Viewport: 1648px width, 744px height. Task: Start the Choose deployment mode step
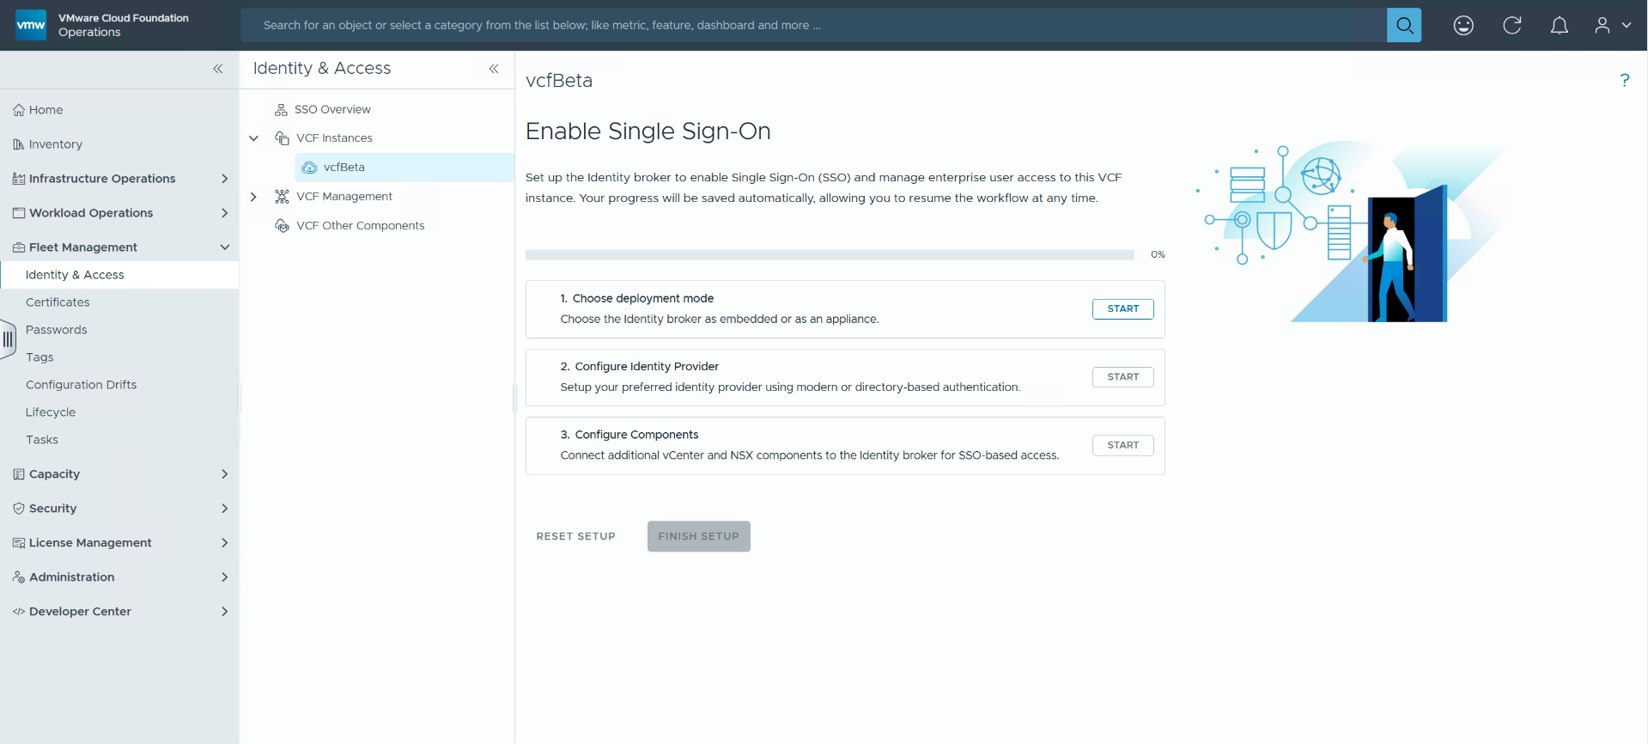(1122, 308)
